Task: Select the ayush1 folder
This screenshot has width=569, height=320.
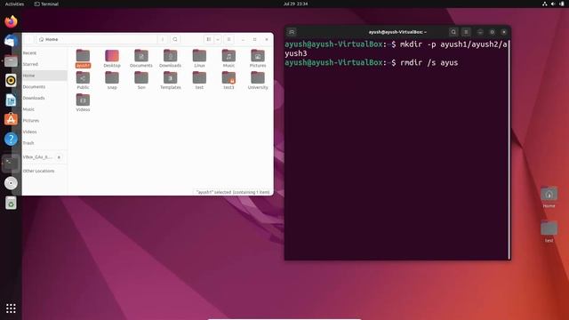Action: (83, 59)
